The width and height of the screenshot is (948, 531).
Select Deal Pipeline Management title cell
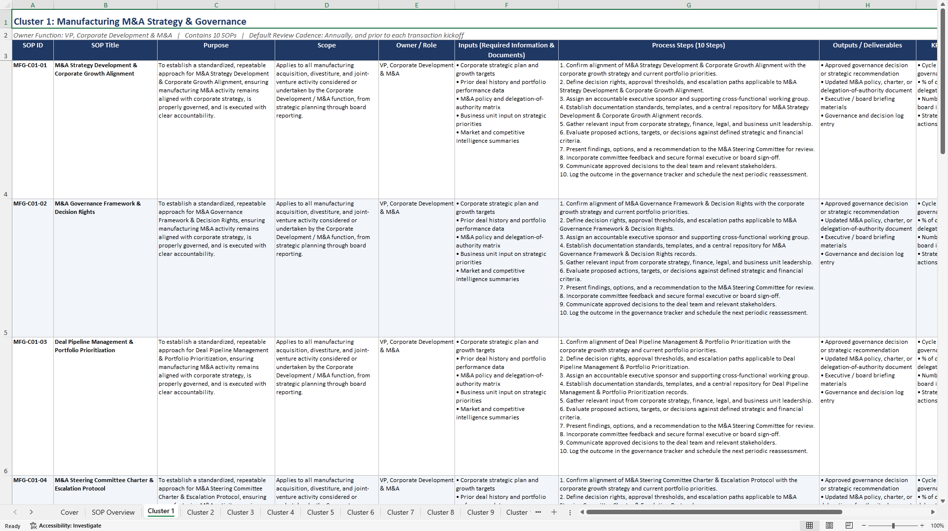pyautogui.click(x=105, y=407)
